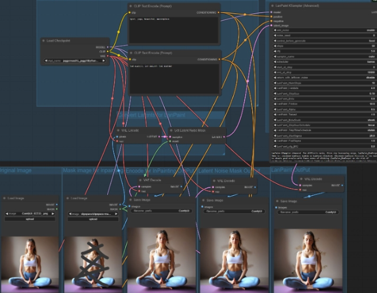Click the MODEL output port on Load Checkpoint
The image size is (377, 293).
point(108,47)
